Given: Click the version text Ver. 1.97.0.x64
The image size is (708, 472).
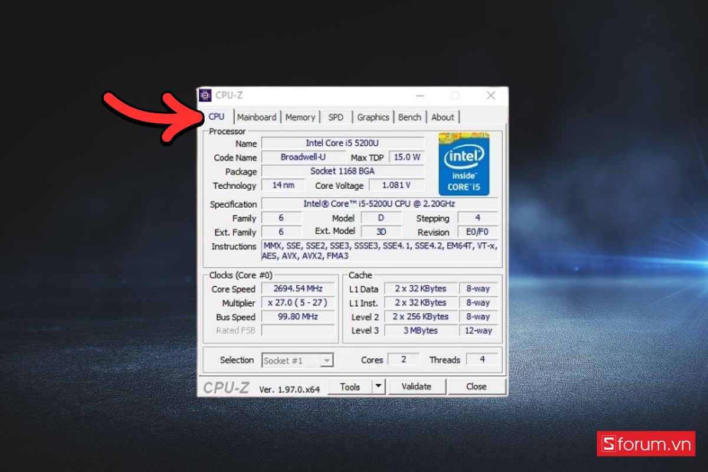Looking at the screenshot, I should pos(290,389).
